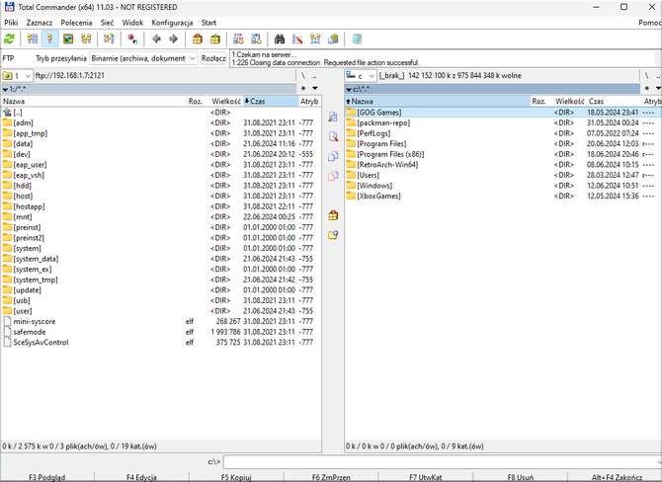Click the Rozłącz disconnect button
Image resolution: width=662 pixels, height=482 pixels.
213,58
